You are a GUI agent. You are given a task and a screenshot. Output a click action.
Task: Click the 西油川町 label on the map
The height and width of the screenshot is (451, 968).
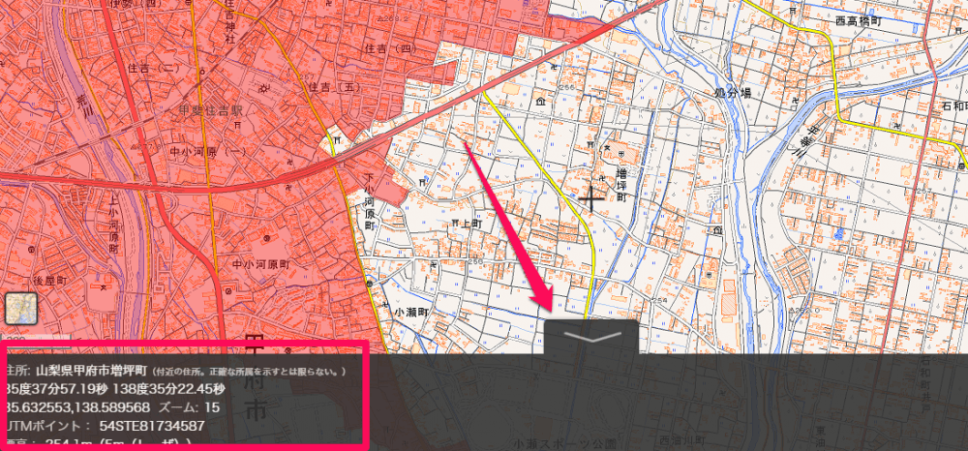[682, 440]
